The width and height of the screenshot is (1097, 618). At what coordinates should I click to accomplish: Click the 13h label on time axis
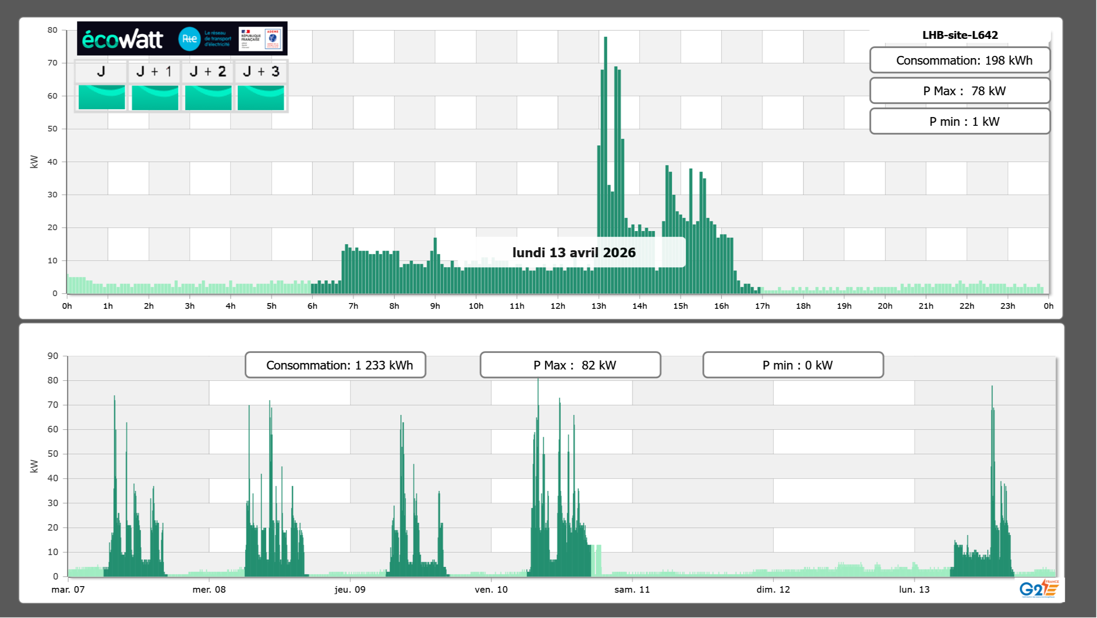coord(599,306)
